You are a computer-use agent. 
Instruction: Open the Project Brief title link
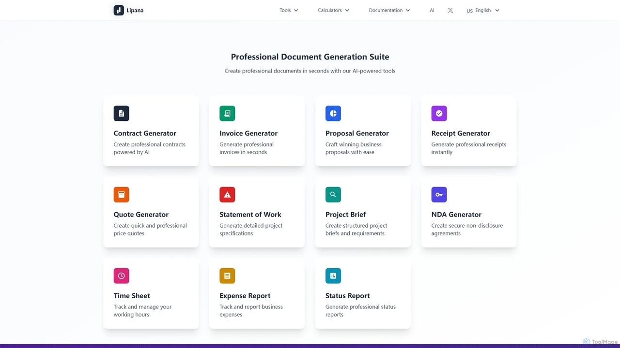point(346,215)
